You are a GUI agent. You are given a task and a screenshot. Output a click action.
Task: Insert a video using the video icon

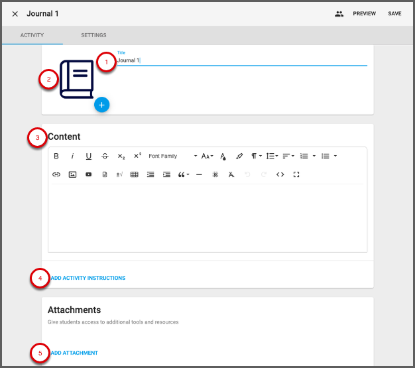tap(88, 174)
